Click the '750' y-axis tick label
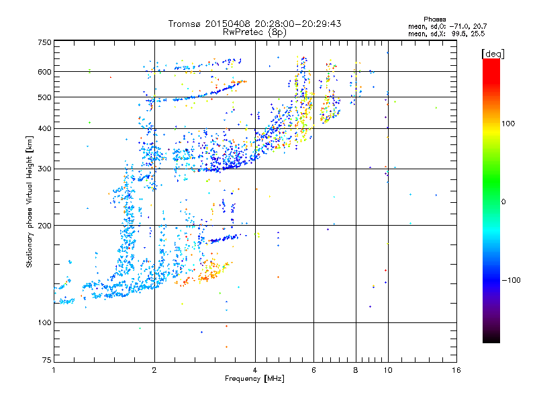The height and width of the screenshot is (403, 537). pos(45,42)
